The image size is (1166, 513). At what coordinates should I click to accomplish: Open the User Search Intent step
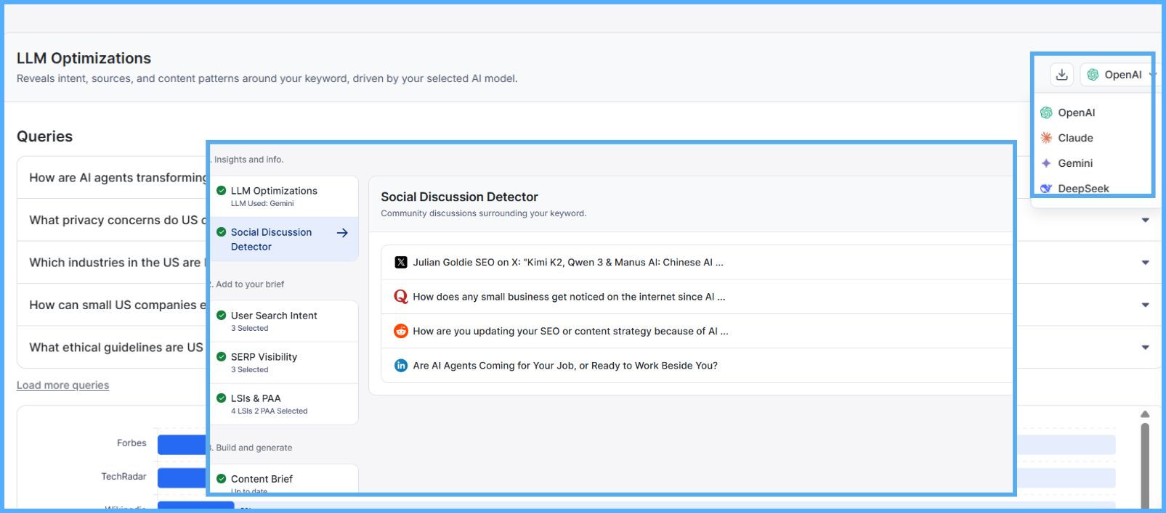(285, 321)
